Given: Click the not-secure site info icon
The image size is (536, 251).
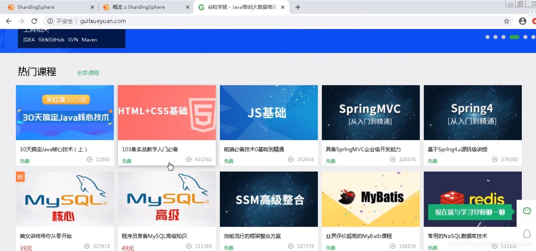Looking at the screenshot, I should [50, 21].
